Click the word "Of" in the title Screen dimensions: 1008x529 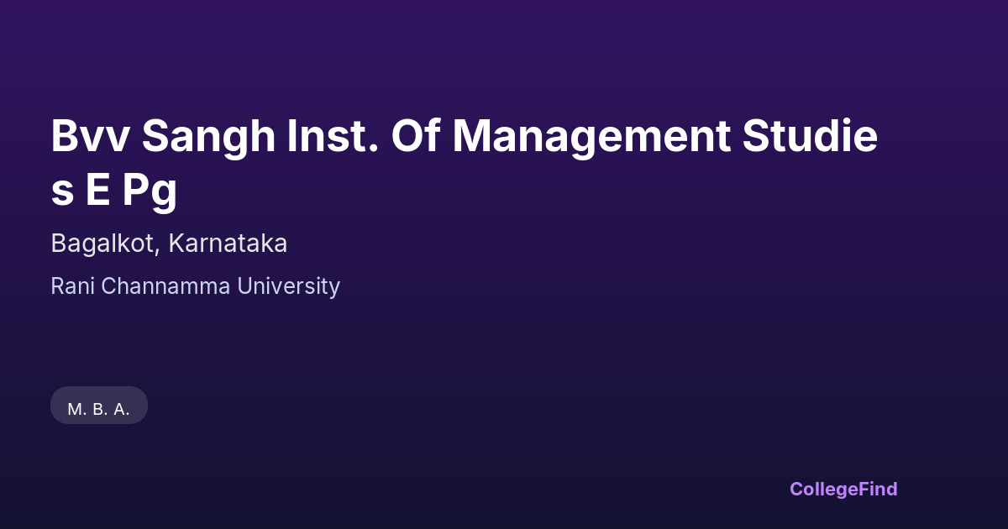[415, 137]
